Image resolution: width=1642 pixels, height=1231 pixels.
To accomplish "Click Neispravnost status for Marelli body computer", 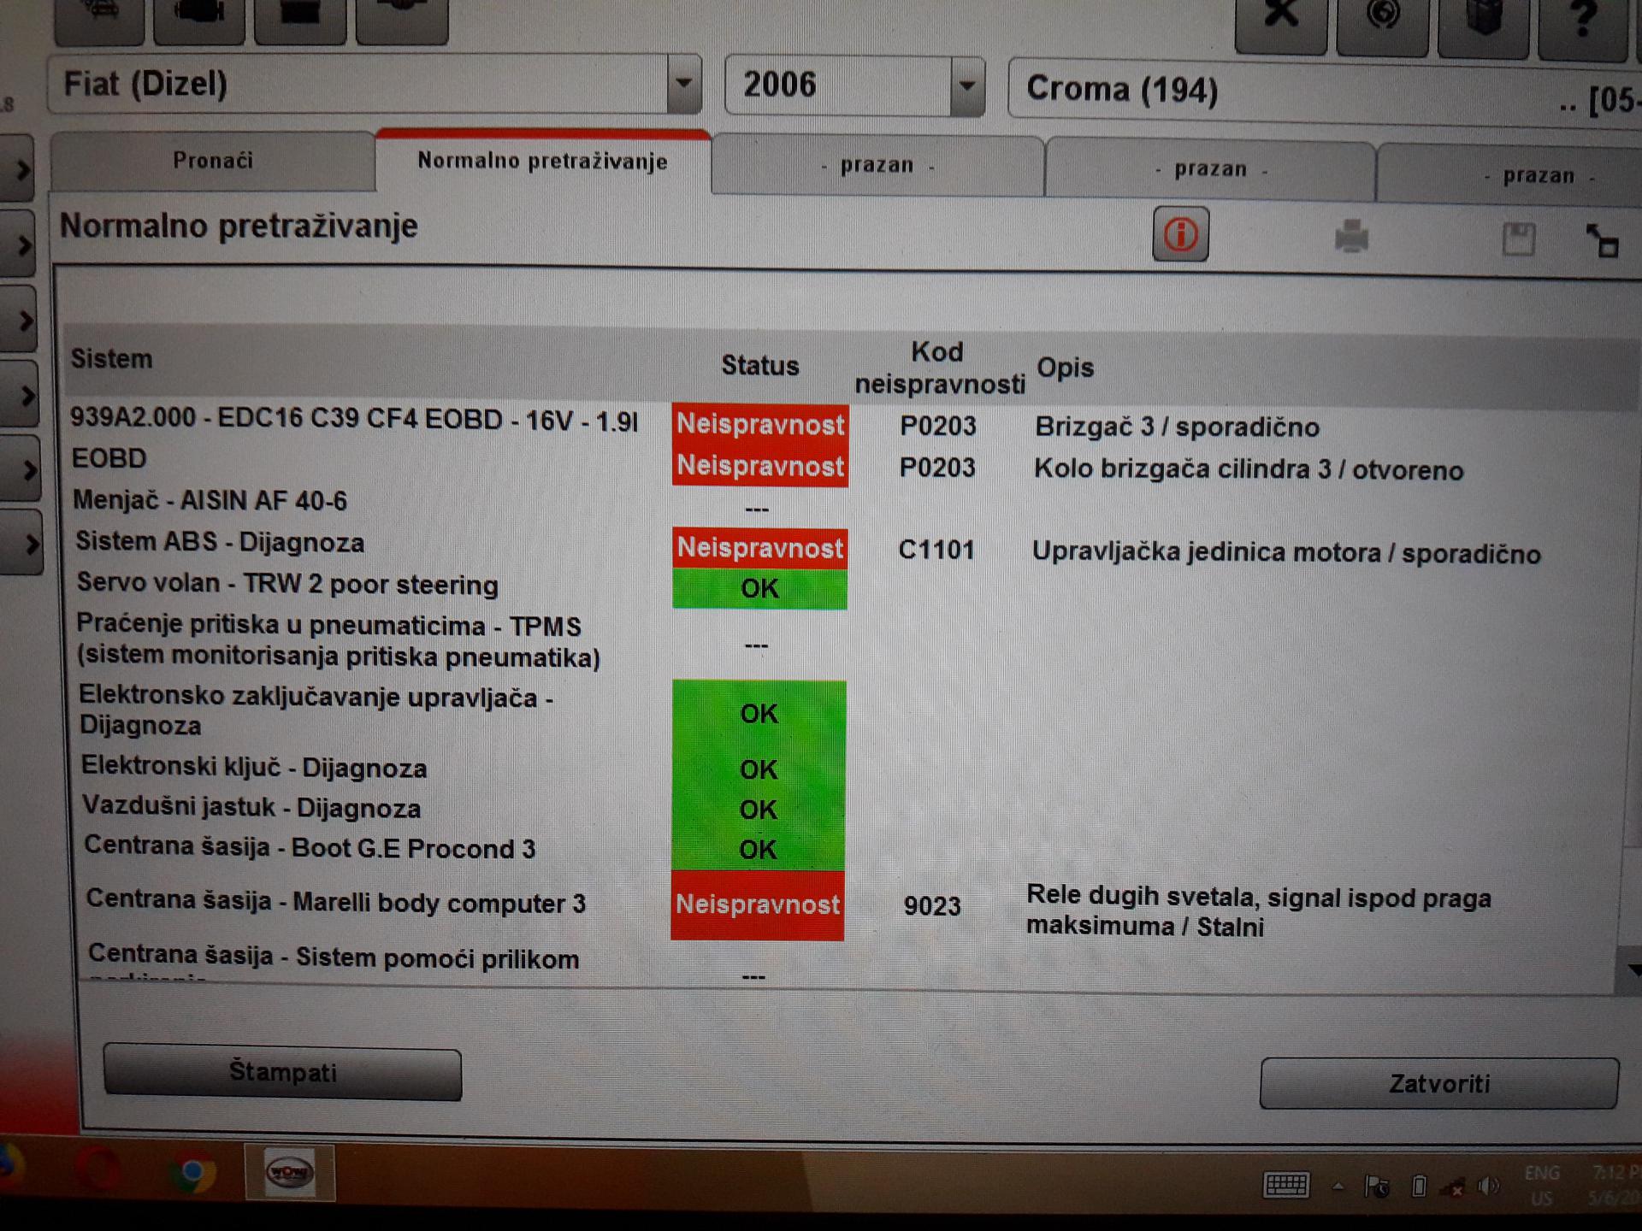I will pos(758,904).
